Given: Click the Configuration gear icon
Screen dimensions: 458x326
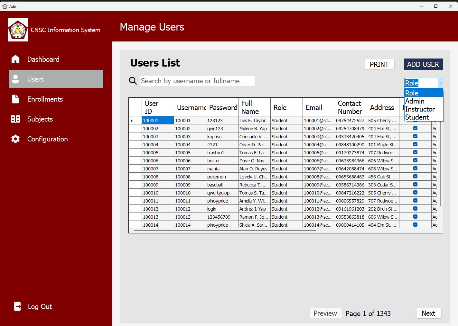Looking at the screenshot, I should (x=15, y=139).
